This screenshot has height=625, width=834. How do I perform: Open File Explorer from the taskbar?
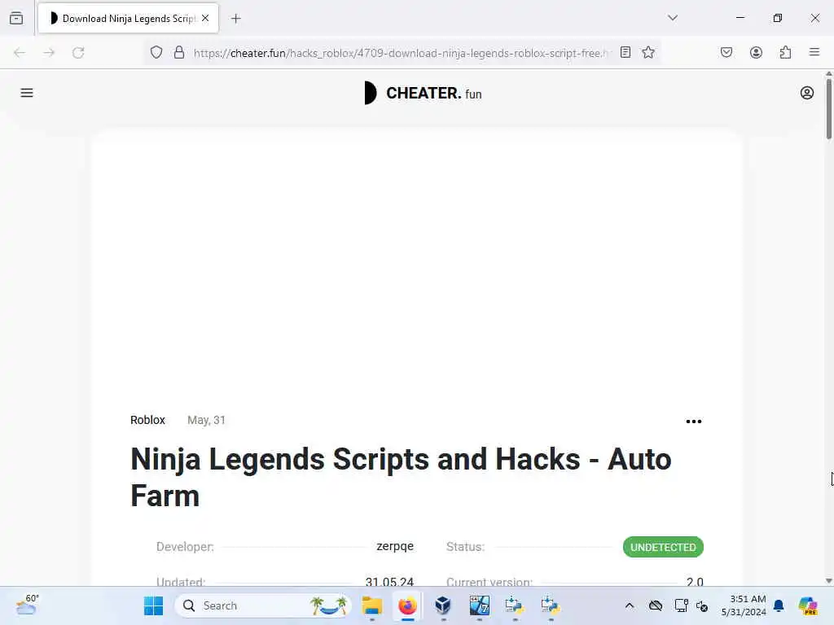click(371, 605)
